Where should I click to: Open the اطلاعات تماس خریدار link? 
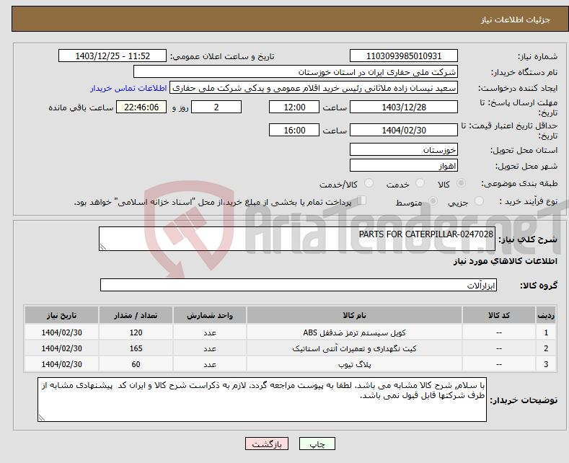(128, 88)
